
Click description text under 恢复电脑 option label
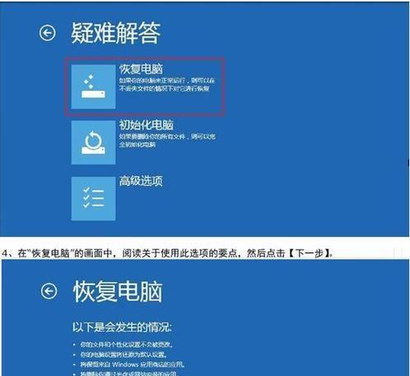pyautogui.click(x=166, y=84)
